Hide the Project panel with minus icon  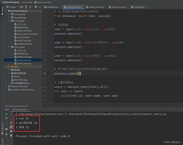[40, 7]
